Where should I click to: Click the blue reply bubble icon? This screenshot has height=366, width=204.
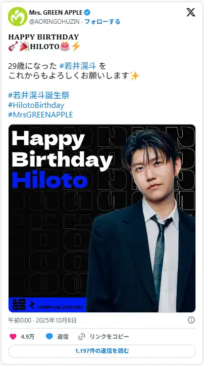pyautogui.click(x=49, y=336)
